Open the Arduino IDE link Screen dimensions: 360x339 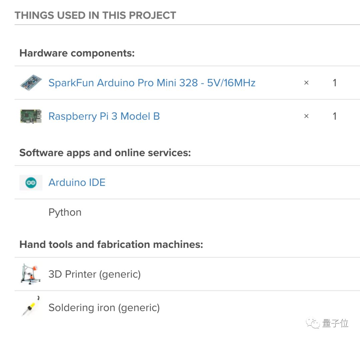pyautogui.click(x=77, y=183)
